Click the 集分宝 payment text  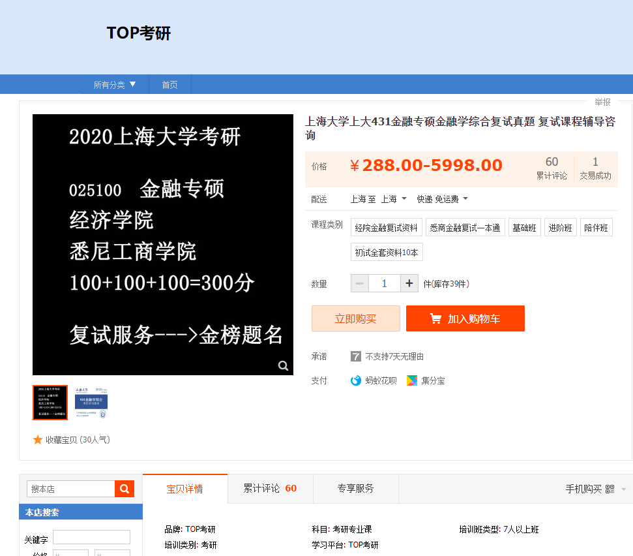(x=433, y=380)
